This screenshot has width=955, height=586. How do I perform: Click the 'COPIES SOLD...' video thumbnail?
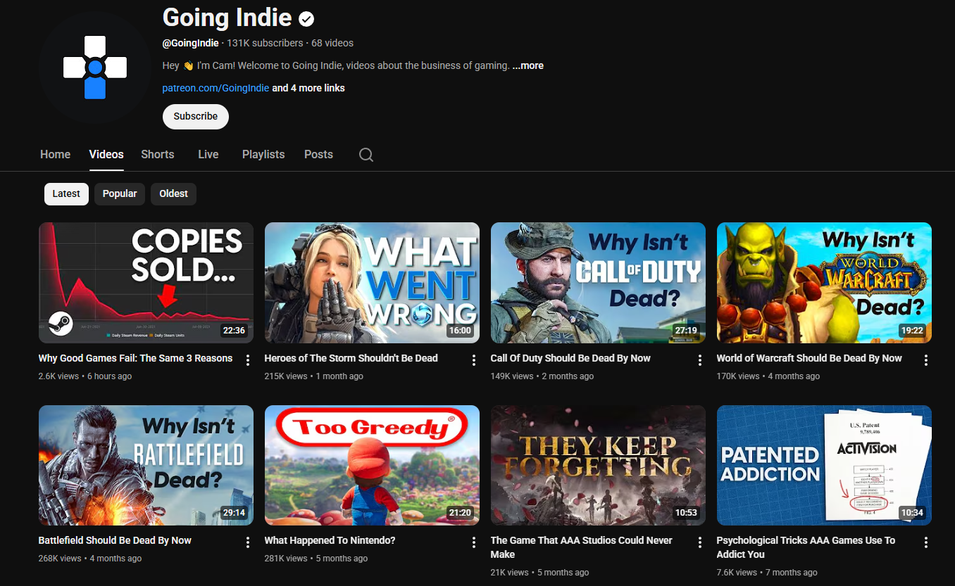point(146,283)
